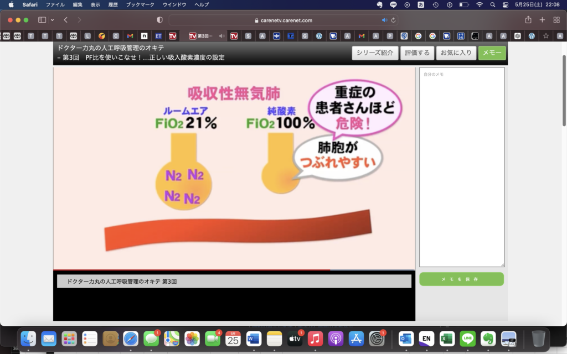Open a new tab with plus icon
This screenshot has width=567, height=354.
(542, 20)
